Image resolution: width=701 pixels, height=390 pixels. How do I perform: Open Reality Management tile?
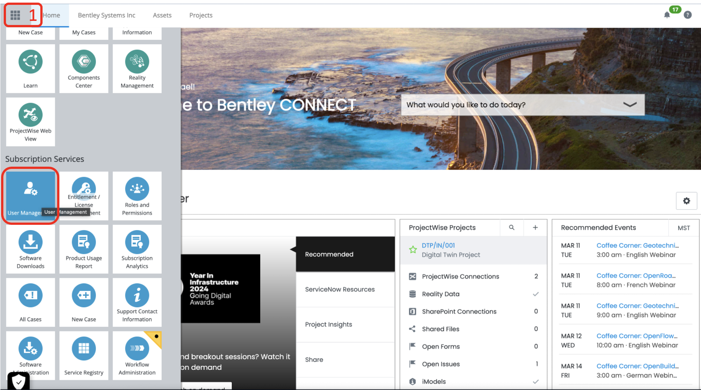tap(137, 69)
